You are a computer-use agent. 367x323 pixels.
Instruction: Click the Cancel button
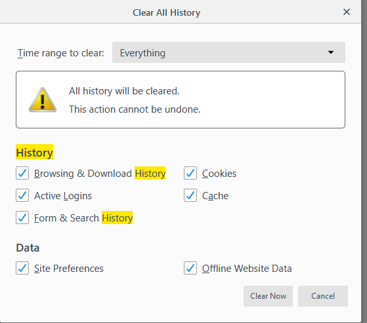[x=323, y=296]
